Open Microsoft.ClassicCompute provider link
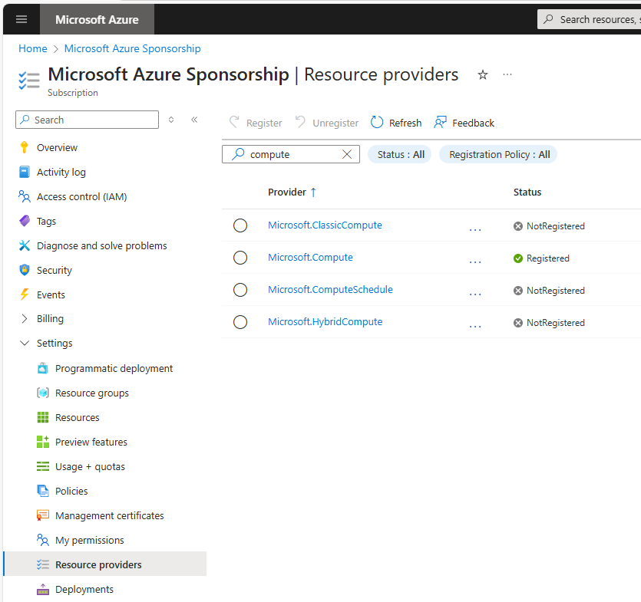 (x=325, y=225)
